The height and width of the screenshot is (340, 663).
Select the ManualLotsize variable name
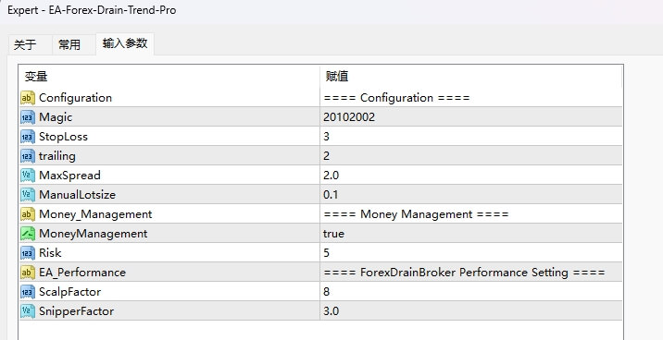77,195
